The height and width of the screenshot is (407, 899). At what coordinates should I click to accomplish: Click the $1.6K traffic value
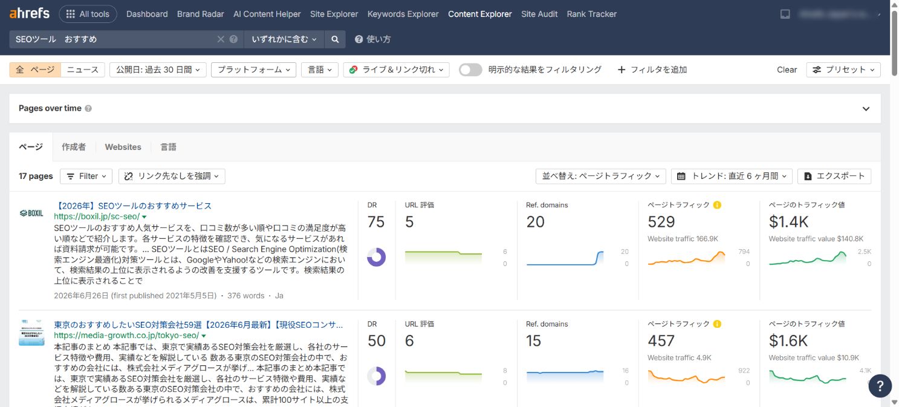pyautogui.click(x=788, y=341)
